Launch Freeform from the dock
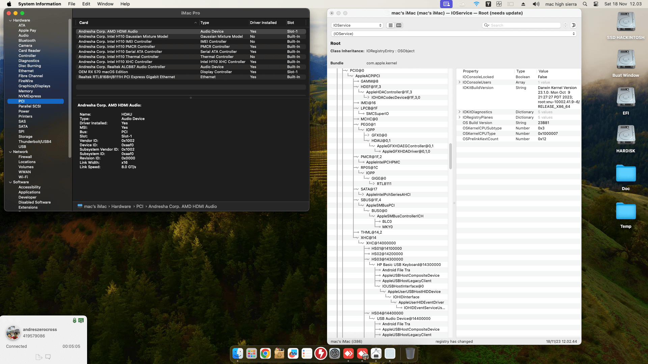The image size is (648, 364). coord(293,353)
